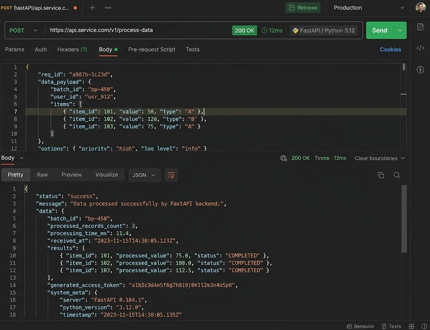The width and height of the screenshot is (430, 330).
Task: Open the documentation icon in right sidebar
Action: [x=420, y=27]
